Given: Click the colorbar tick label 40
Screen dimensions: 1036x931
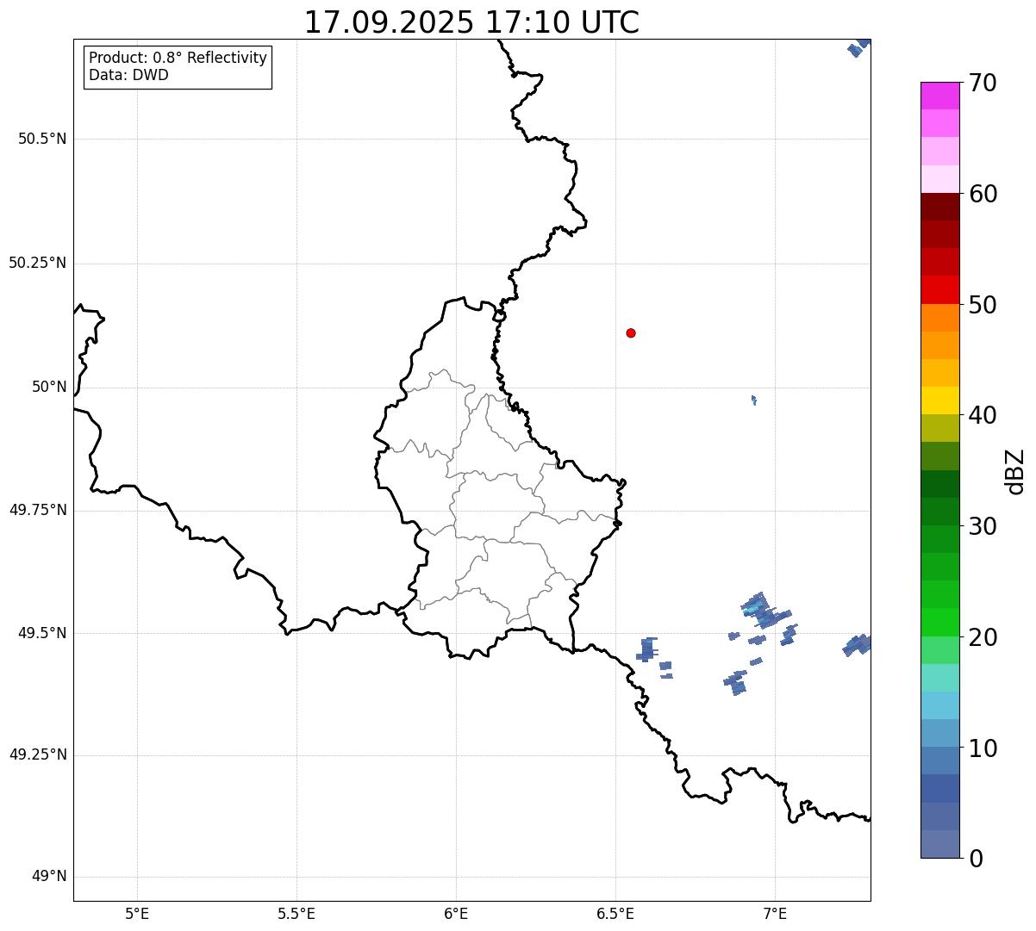Looking at the screenshot, I should click(x=983, y=415).
